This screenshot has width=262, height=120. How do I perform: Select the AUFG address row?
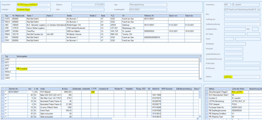pyautogui.click(x=101, y=19)
